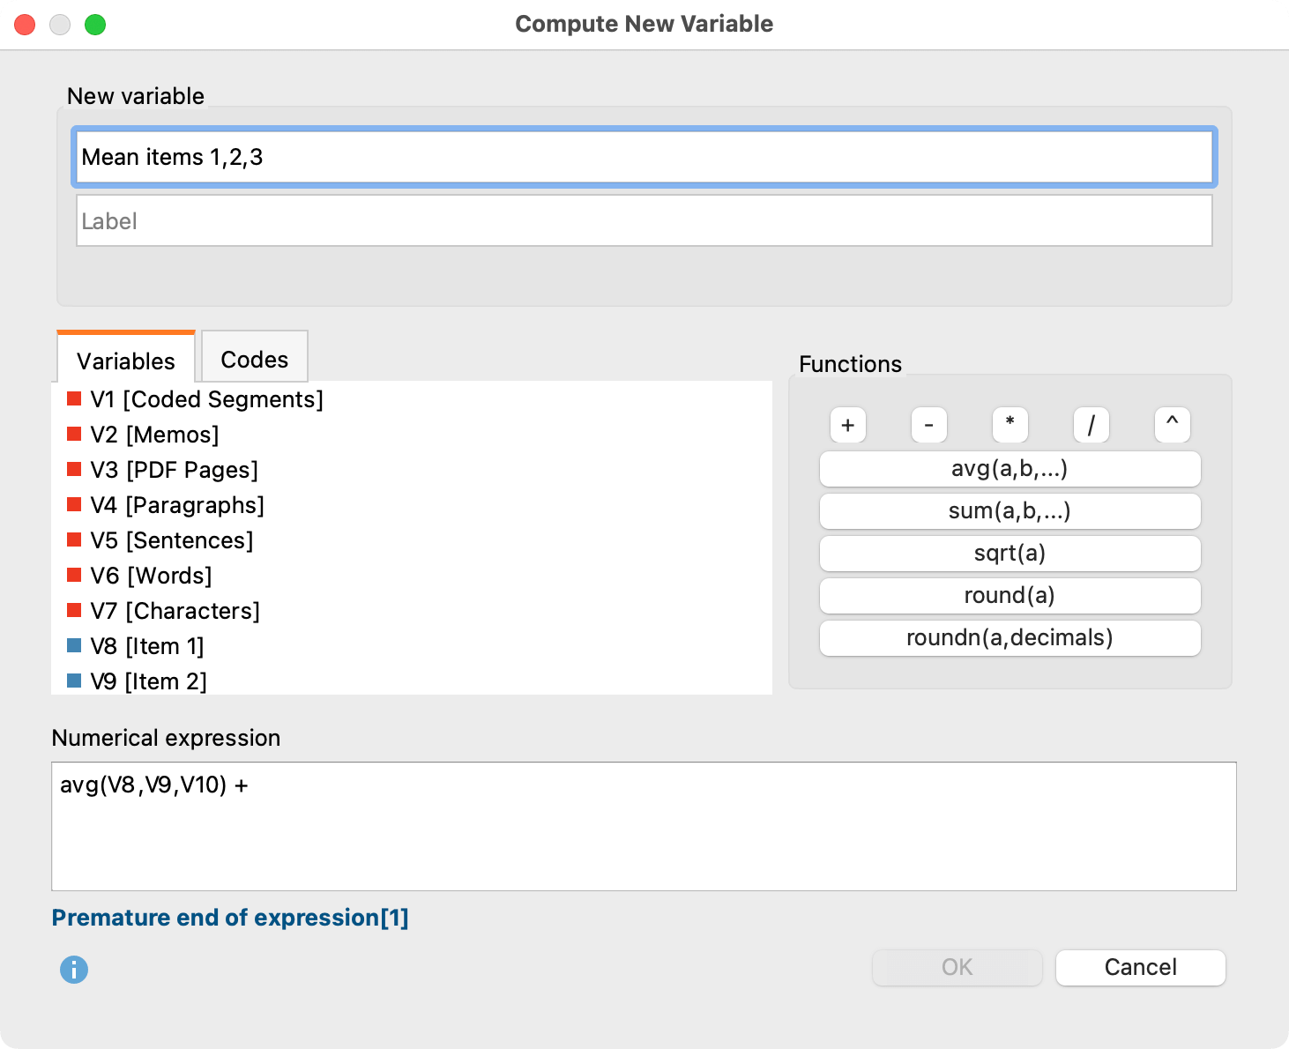
Task: Select the V9 [Item 2] variable
Action: [147, 681]
